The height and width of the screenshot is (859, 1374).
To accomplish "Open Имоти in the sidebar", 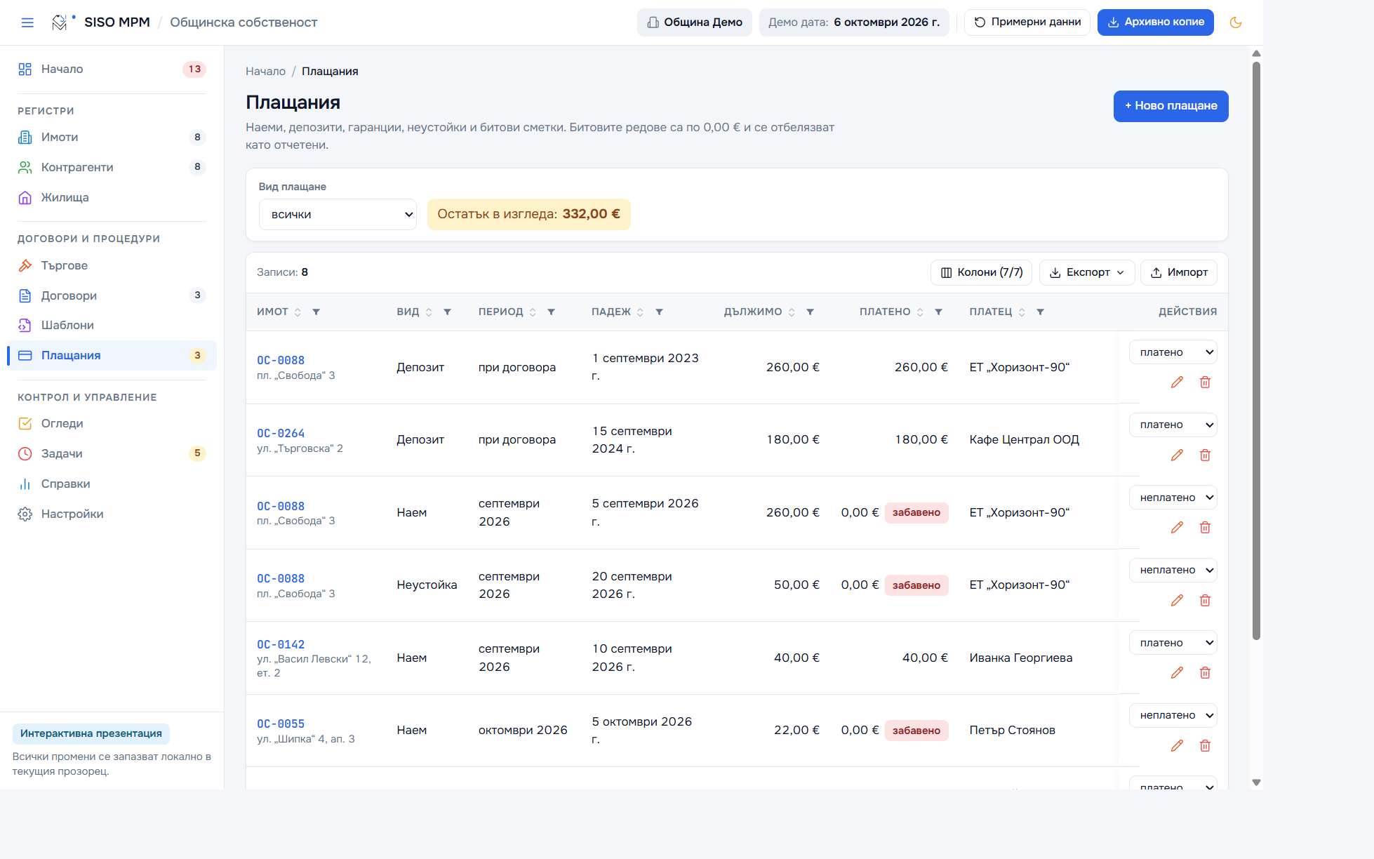I will [x=112, y=138].
